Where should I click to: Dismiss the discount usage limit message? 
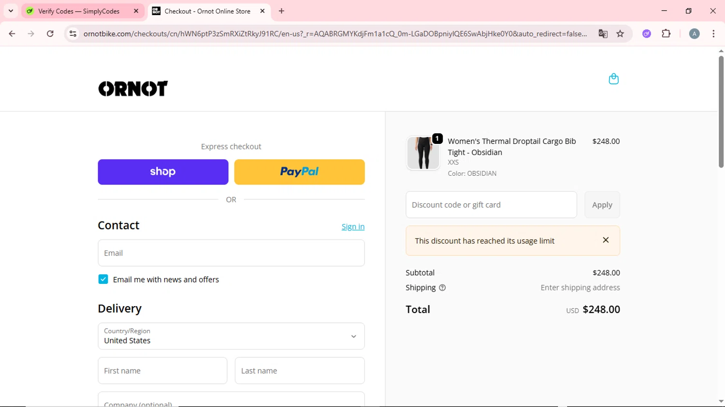click(606, 240)
